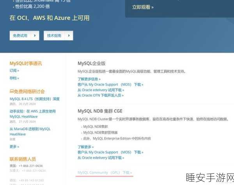Viewport: 234px width, 185px height.
Task: Open the 技术指南 button
Action: (x=58, y=36)
